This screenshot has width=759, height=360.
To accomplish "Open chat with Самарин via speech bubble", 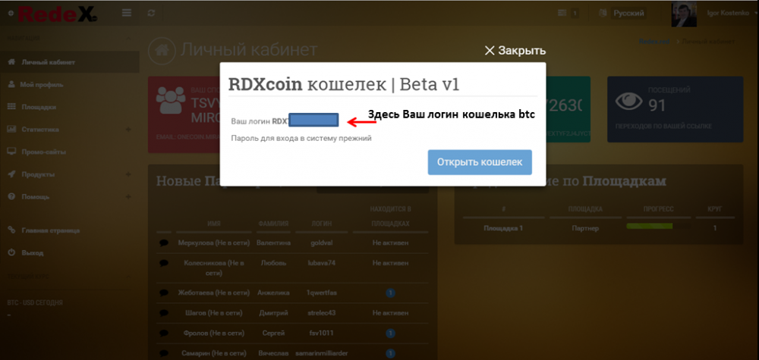I will coord(164,353).
